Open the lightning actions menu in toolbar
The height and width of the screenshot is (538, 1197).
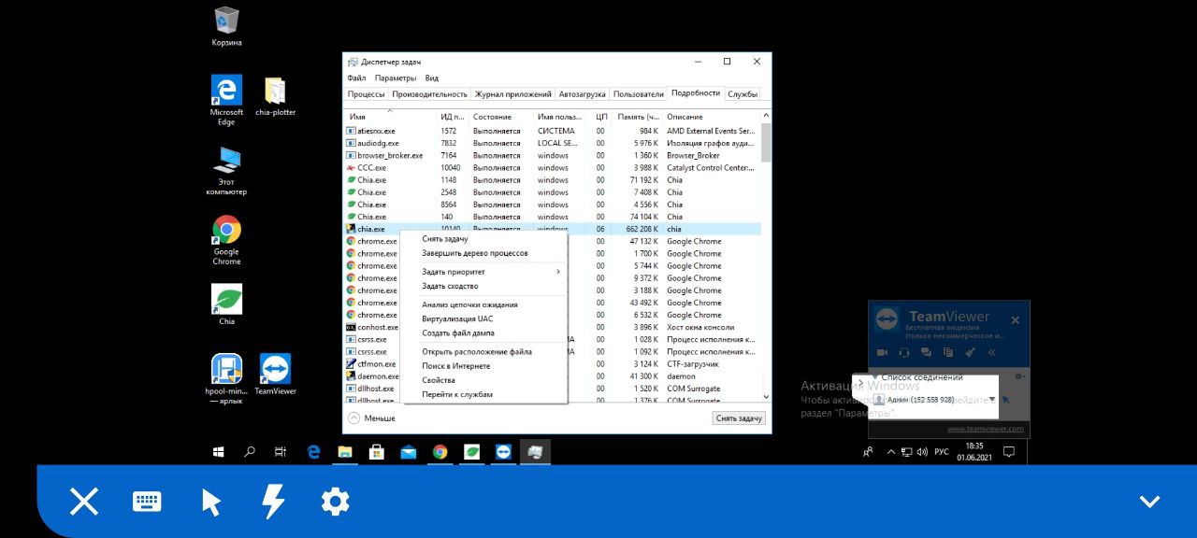(x=272, y=502)
